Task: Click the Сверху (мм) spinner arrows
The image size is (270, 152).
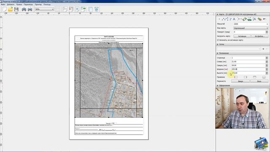Action: coord(267,65)
